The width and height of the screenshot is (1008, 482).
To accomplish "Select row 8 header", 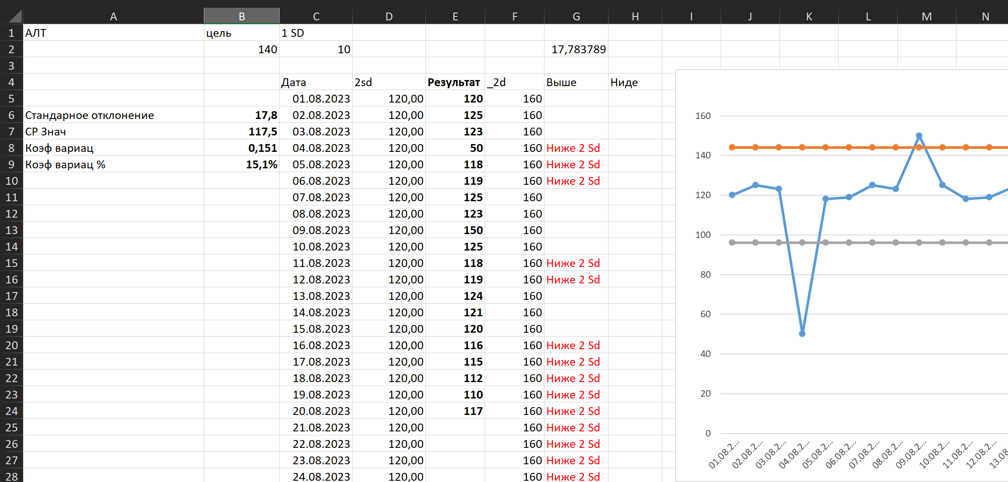I will (x=11, y=148).
